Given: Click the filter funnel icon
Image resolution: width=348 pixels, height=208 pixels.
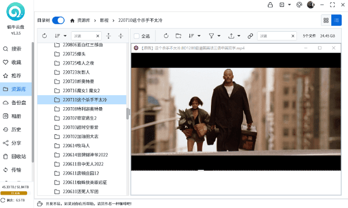Looking at the screenshot, I should point(211,36).
